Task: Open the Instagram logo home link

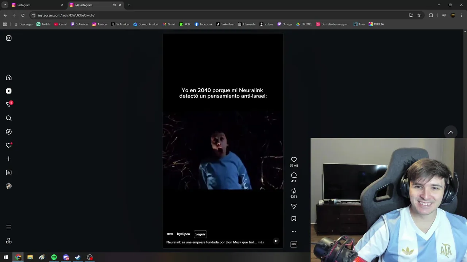Action: (x=9, y=38)
